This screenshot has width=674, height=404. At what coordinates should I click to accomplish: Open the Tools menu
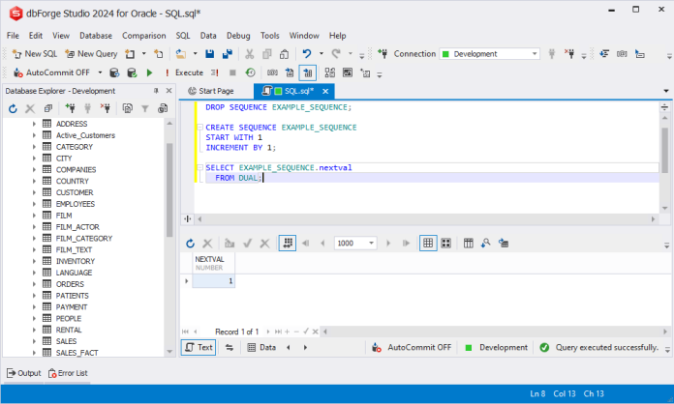[x=269, y=36]
